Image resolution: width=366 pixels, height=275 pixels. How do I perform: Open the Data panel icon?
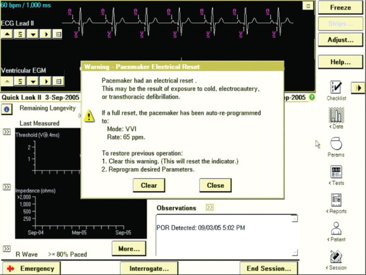pos(336,116)
